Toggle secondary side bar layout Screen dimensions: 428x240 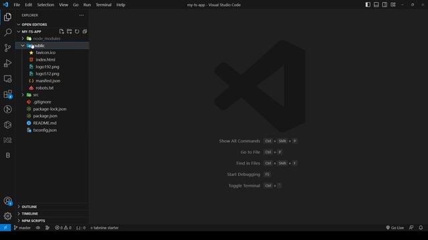click(x=385, y=5)
